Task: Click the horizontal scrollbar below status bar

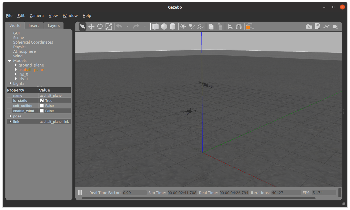Action: tap(199, 198)
